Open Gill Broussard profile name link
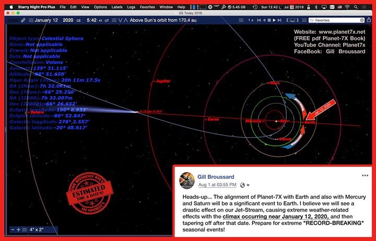Viewport: 376px width, 241px height. (216, 177)
